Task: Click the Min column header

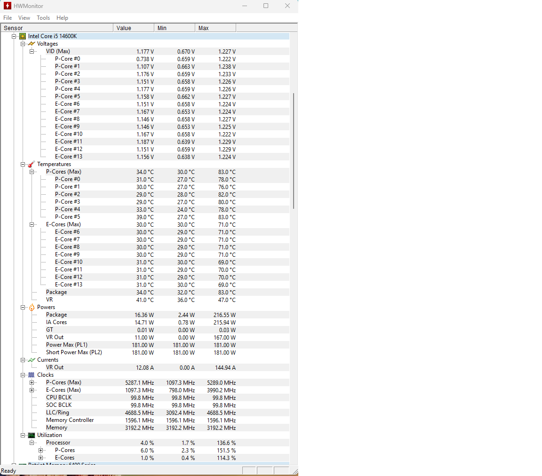Action: pos(175,28)
